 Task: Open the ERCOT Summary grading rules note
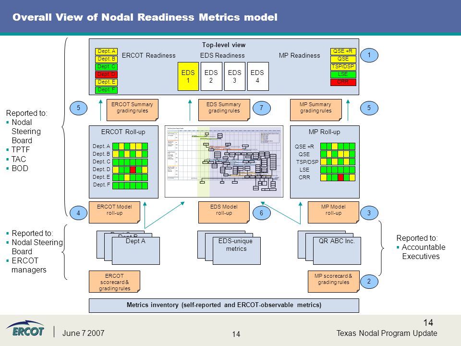pyautogui.click(x=133, y=110)
